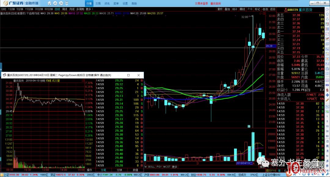Click the 卖一 price 37.34
The image size is (330, 177).
(x=296, y=31)
